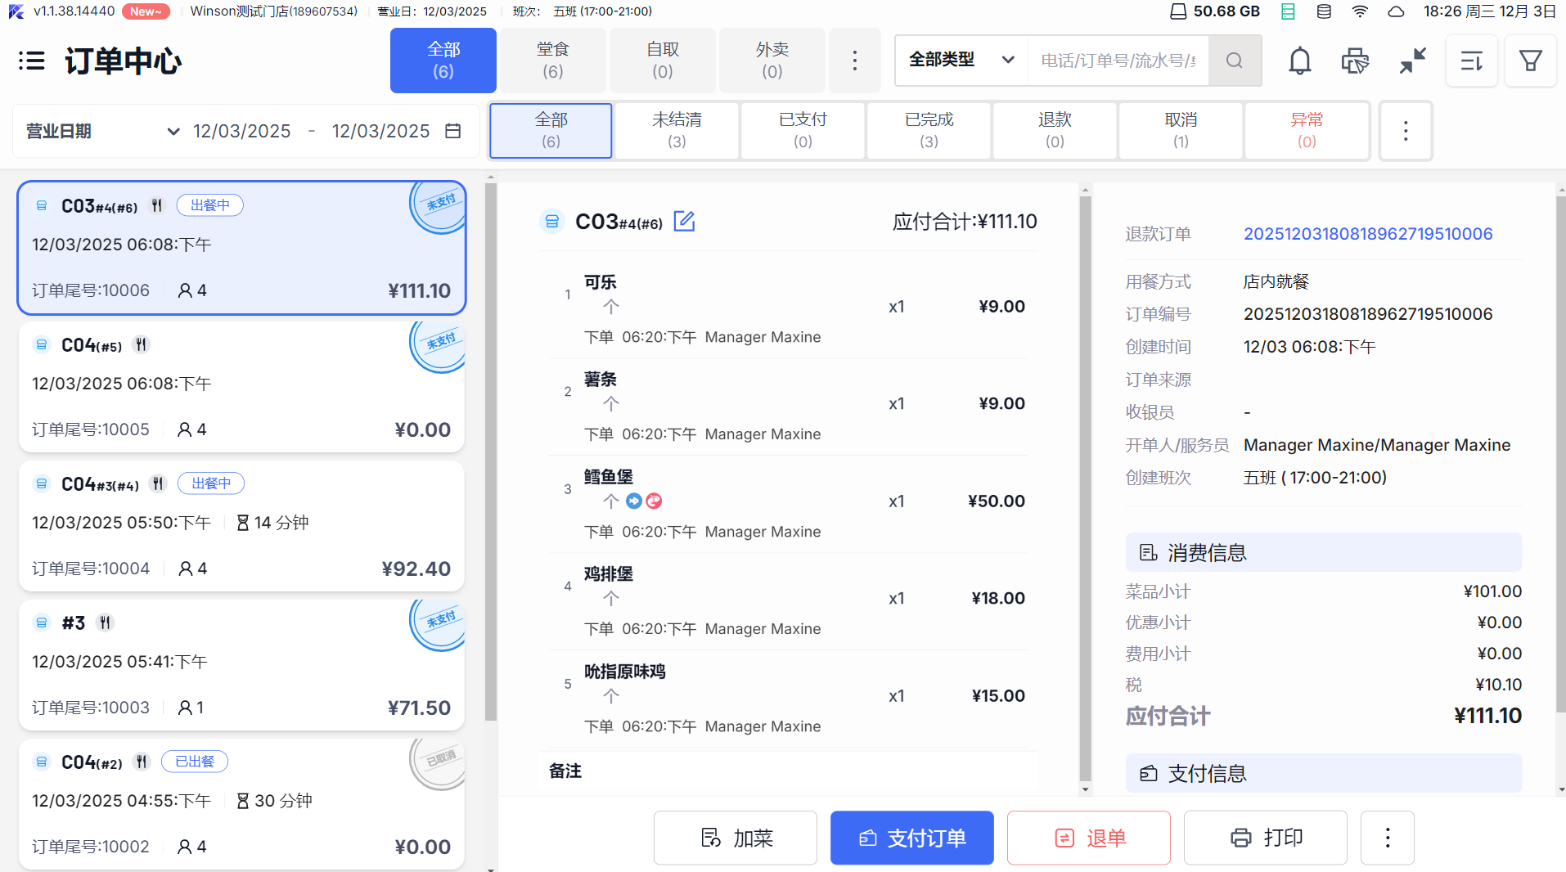Switch to the 堂食 tab

[x=553, y=61]
